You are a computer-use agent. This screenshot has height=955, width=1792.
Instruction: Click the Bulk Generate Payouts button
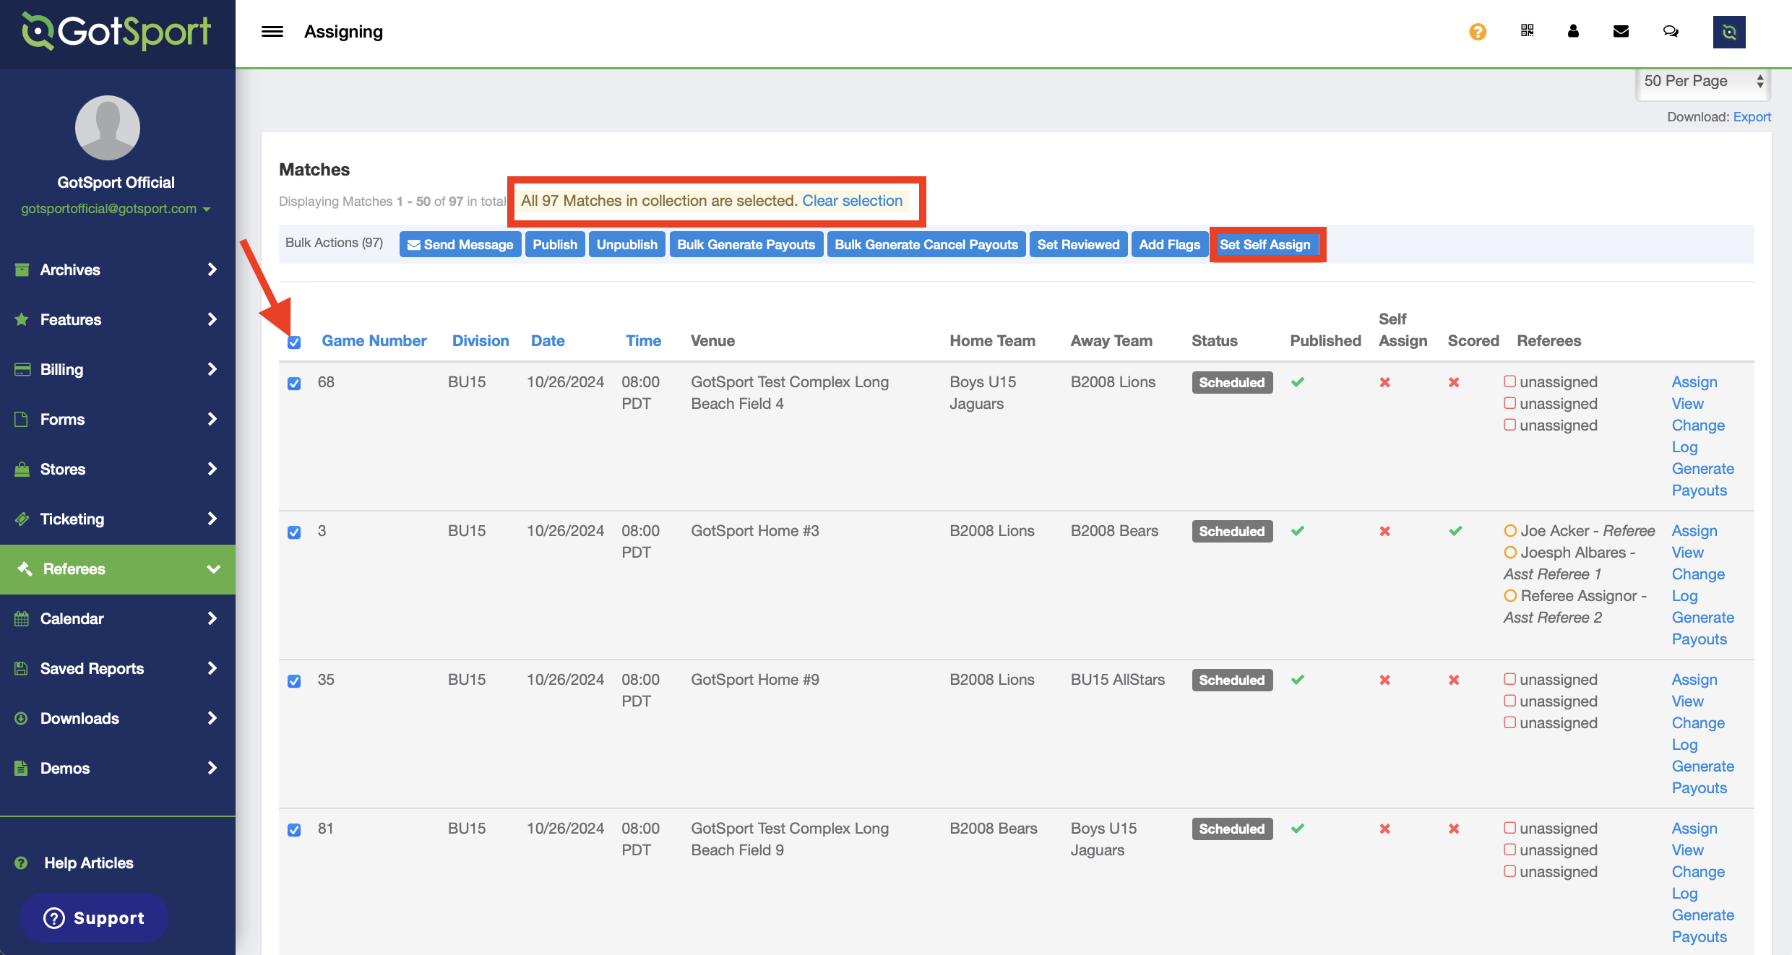tap(746, 245)
